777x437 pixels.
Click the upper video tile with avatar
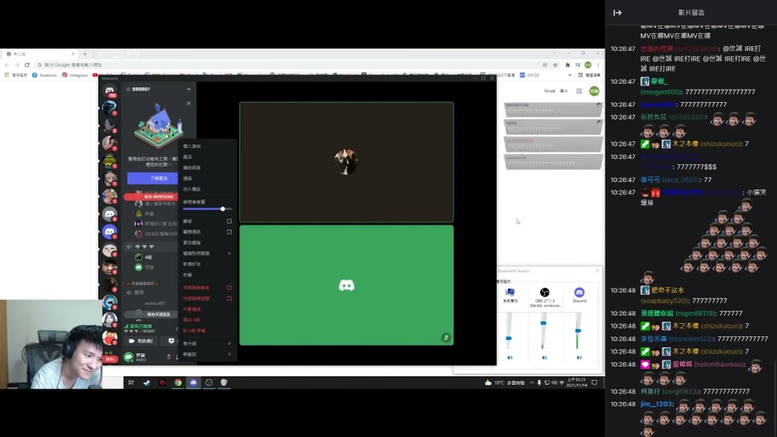click(x=347, y=162)
